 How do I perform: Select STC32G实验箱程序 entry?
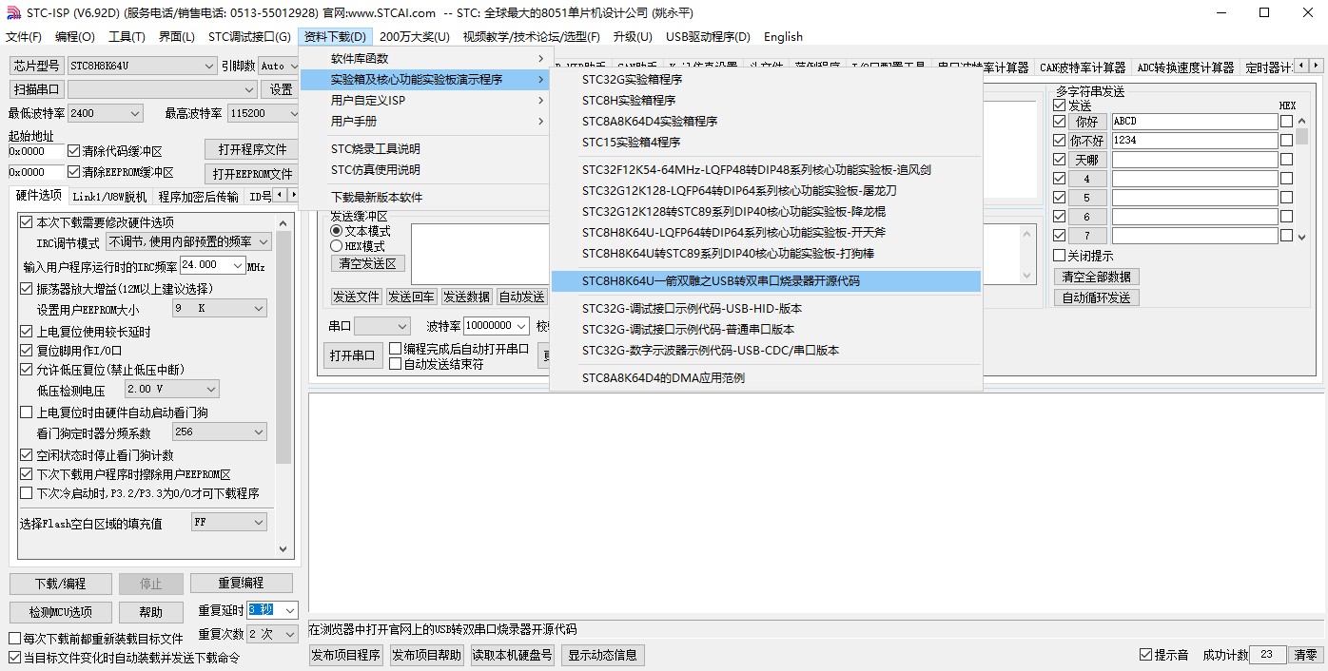766,80
